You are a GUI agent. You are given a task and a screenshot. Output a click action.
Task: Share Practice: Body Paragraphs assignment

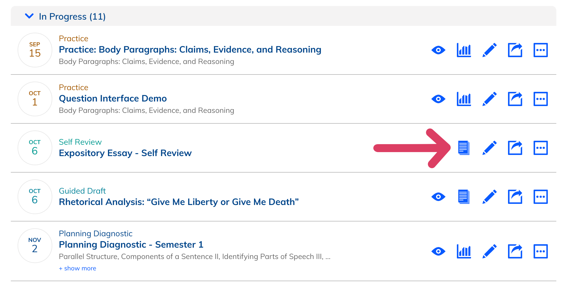pos(515,50)
